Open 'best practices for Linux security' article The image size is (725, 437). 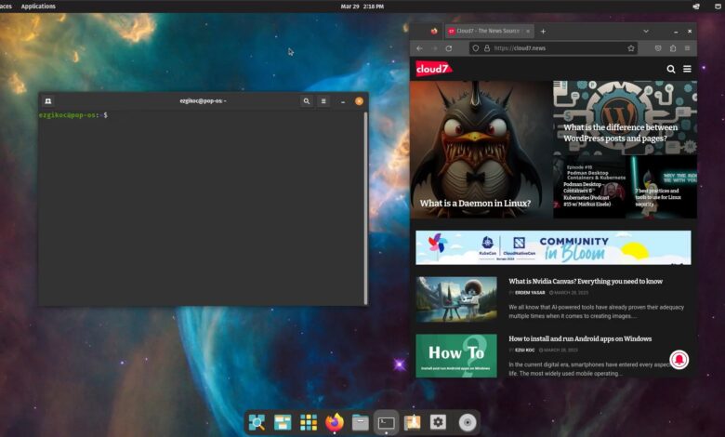(x=657, y=197)
